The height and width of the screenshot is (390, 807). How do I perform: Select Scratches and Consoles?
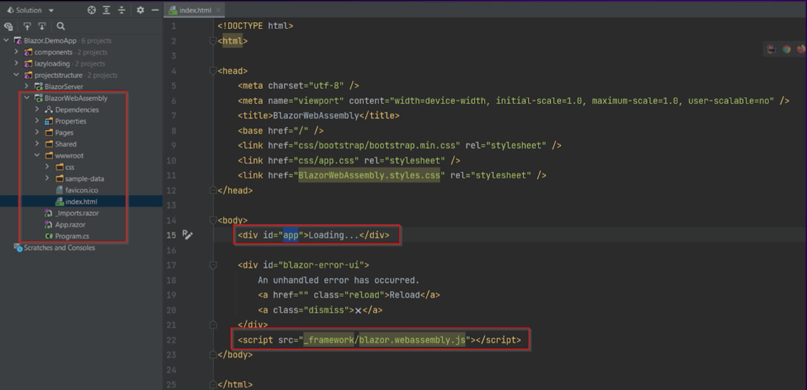[x=59, y=248]
